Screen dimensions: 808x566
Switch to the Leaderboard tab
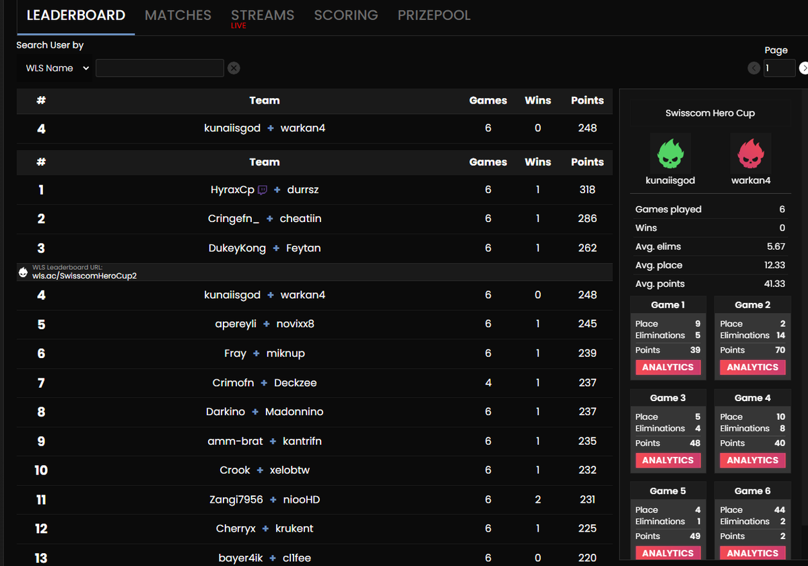[76, 15]
